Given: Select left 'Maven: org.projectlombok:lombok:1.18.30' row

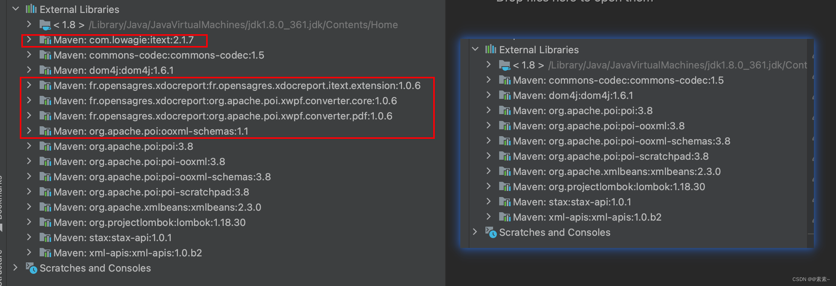Looking at the screenshot, I should pyautogui.click(x=149, y=222).
